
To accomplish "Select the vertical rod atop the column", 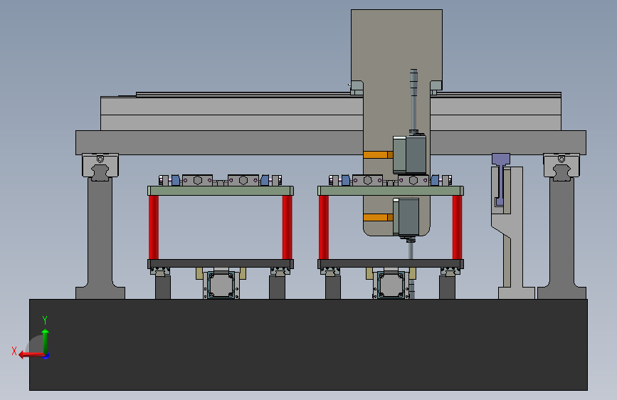I will click(x=413, y=100).
